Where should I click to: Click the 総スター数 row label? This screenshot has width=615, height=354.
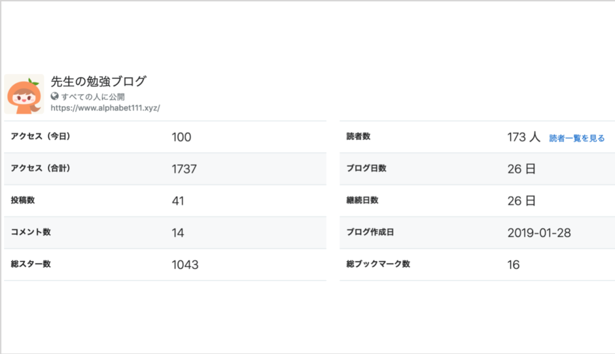pos(31,264)
